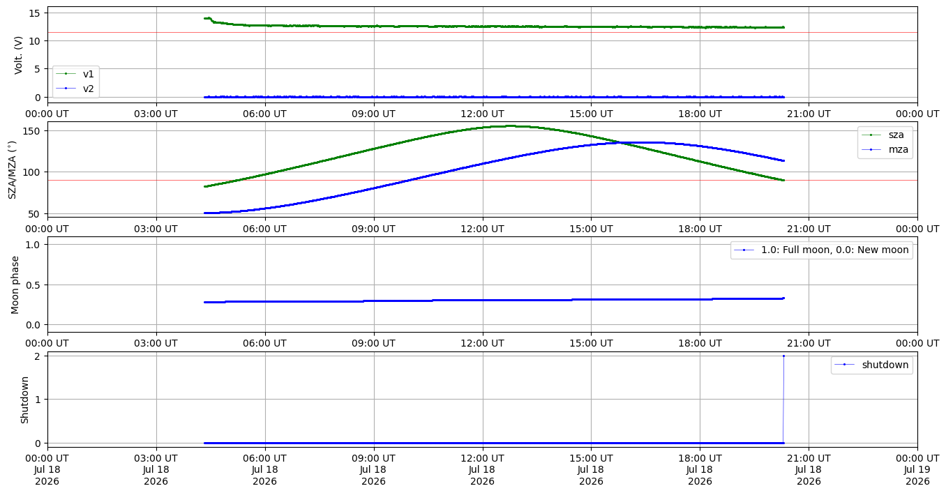This screenshot has height=493, width=946.
Task: Select the sza legend entry
Action: click(x=886, y=134)
